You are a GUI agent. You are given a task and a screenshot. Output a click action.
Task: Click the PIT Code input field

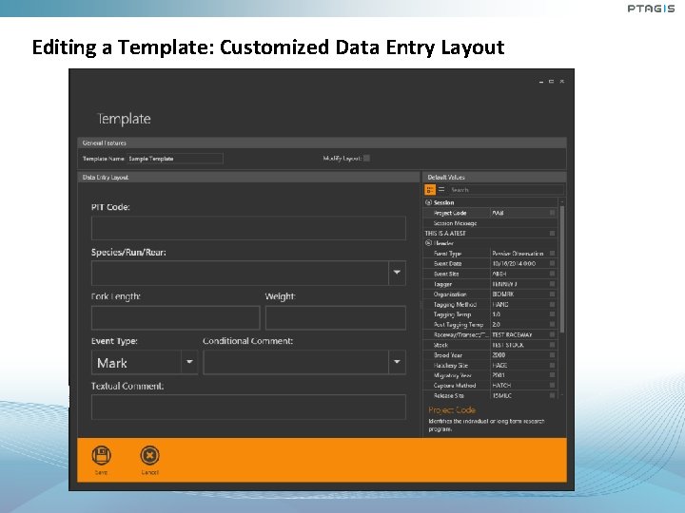click(248, 228)
